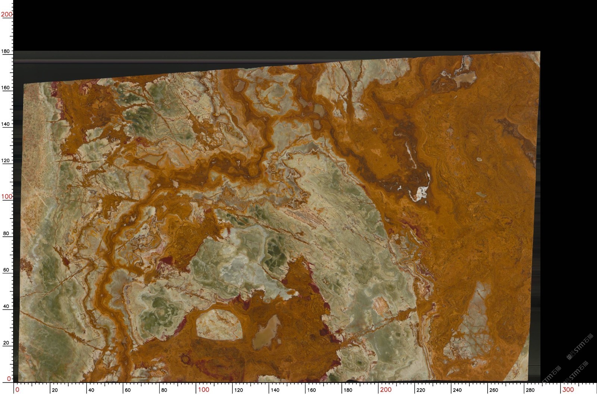This screenshot has height=396, width=597.
Task: Click the 100 mark on horizontal ruler
Action: pyautogui.click(x=203, y=390)
